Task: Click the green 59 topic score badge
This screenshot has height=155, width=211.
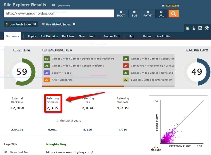Action: (x=47, y=59)
